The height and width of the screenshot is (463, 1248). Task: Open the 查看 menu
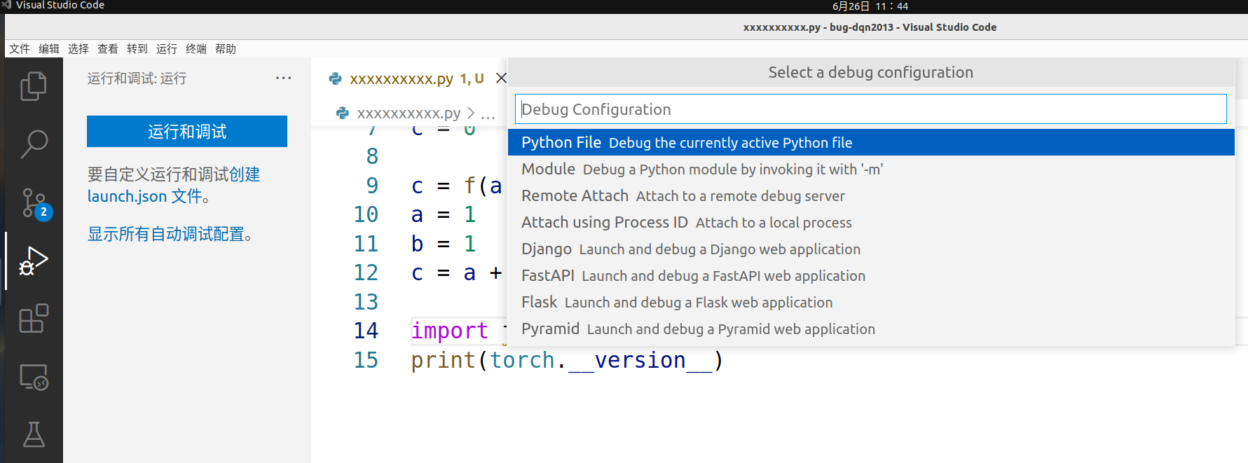pos(108,48)
